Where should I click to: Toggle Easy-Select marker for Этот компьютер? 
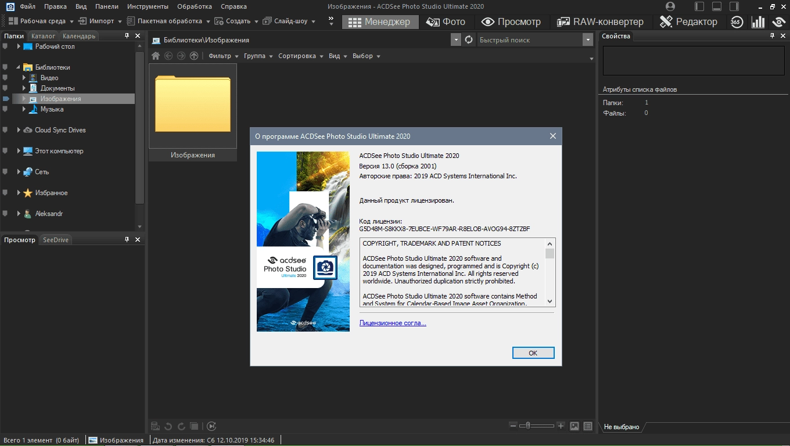pyautogui.click(x=5, y=151)
